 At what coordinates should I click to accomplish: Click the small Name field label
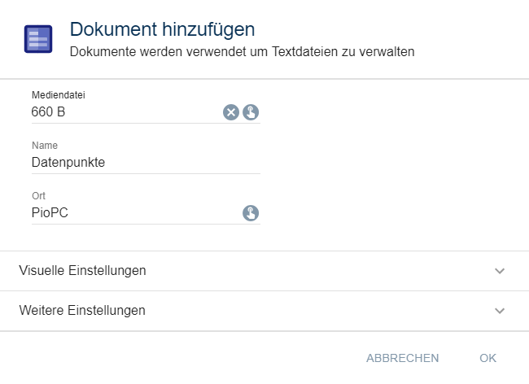tap(45, 146)
